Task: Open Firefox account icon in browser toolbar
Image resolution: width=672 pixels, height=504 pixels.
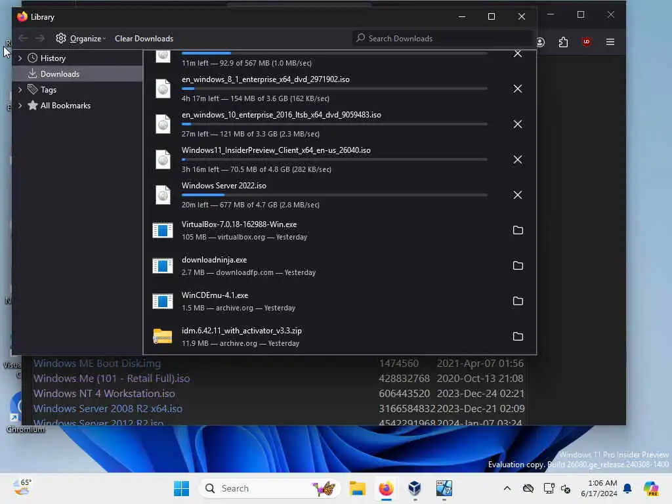Action: pyautogui.click(x=541, y=42)
